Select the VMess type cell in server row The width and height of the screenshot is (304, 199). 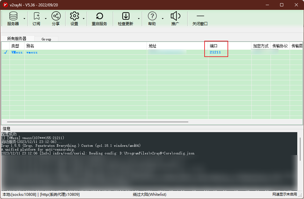coord(17,52)
